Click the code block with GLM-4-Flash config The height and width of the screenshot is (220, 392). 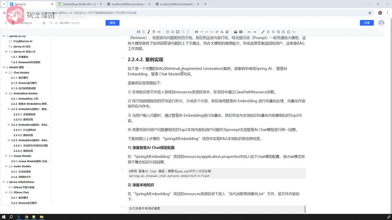(217, 174)
